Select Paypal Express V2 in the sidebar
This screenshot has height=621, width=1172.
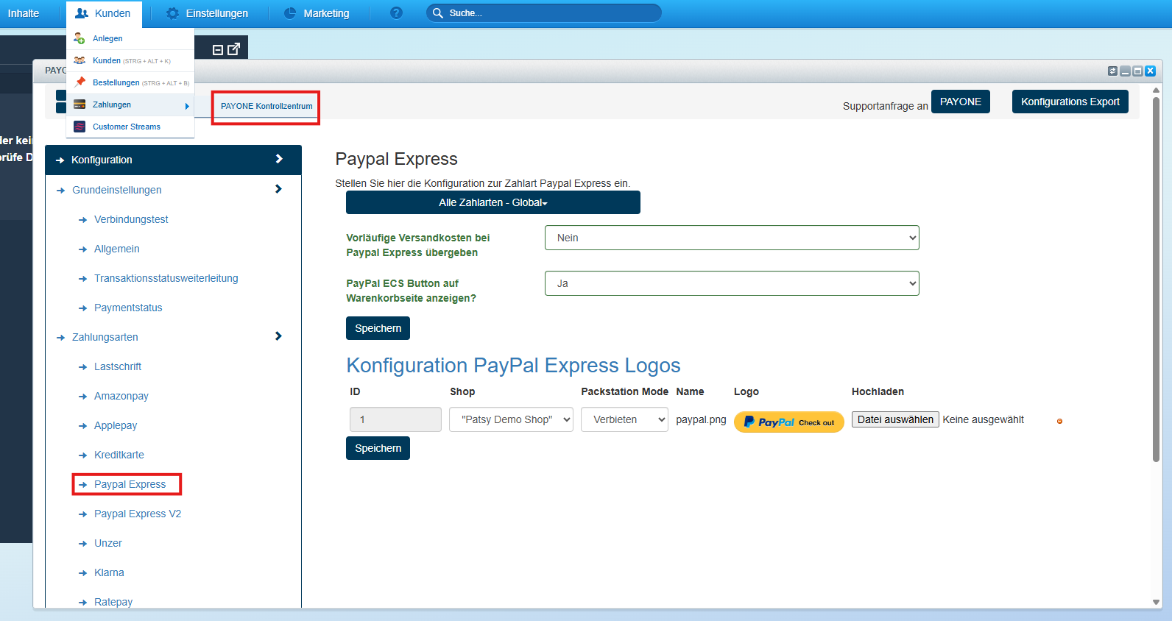[137, 514]
